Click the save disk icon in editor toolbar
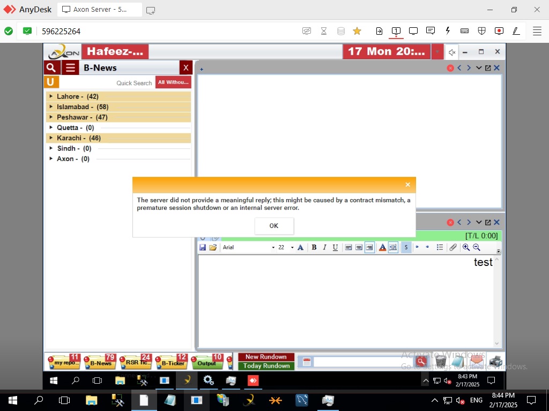The image size is (549, 411). tap(203, 247)
